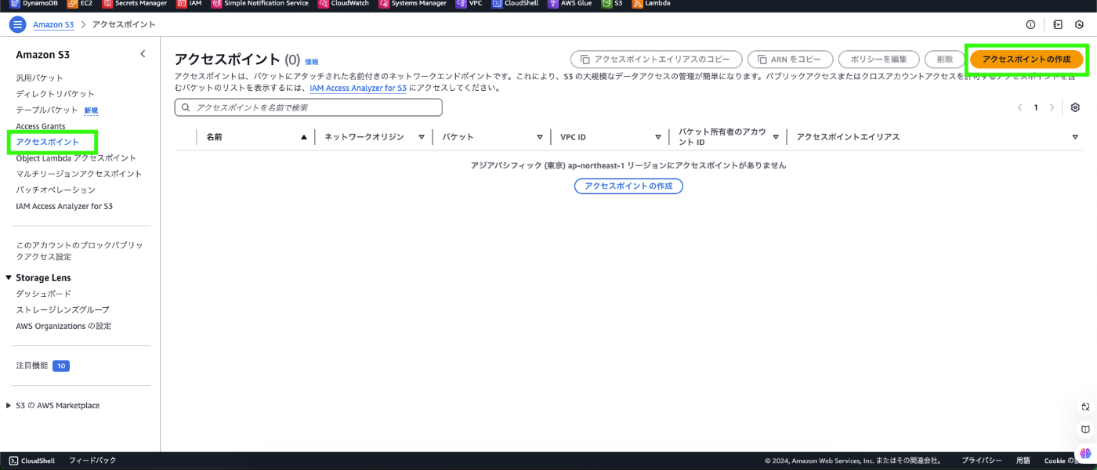Focus the access point name search field
This screenshot has height=470, width=1097.
click(x=309, y=107)
